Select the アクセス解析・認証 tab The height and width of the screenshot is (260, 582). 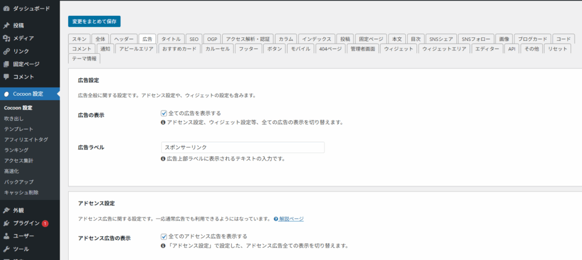pos(248,39)
